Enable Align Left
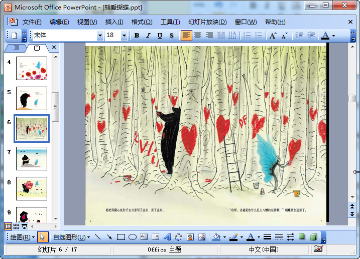This screenshot has height=259, width=360. [186, 36]
